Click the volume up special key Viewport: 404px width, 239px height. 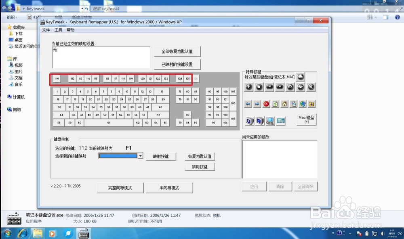pos(290,87)
